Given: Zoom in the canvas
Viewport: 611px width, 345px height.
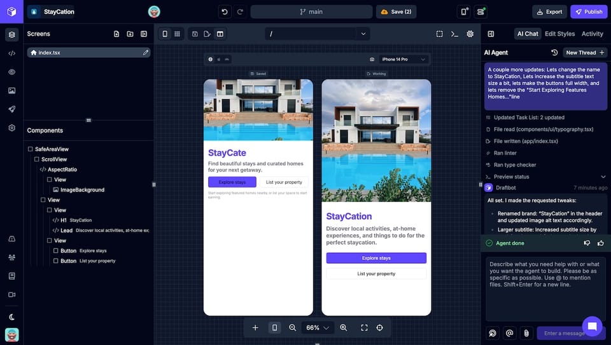Looking at the screenshot, I should 343,328.
